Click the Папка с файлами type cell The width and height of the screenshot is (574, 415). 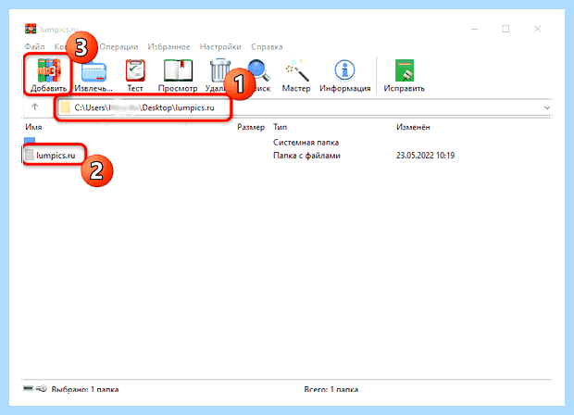pyautogui.click(x=306, y=156)
